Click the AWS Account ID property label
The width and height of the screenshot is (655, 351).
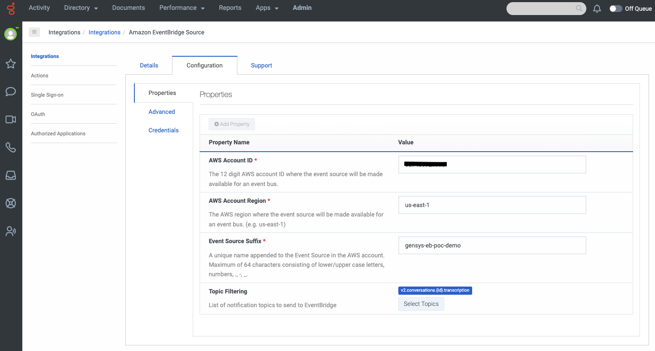click(x=231, y=160)
